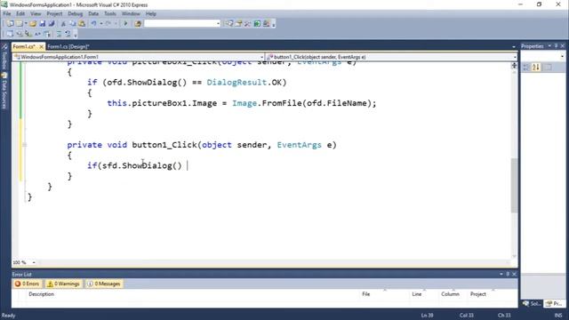Click the editor vertical scrollbar thumb
Screen dimensions: 569x320
(x=514, y=186)
